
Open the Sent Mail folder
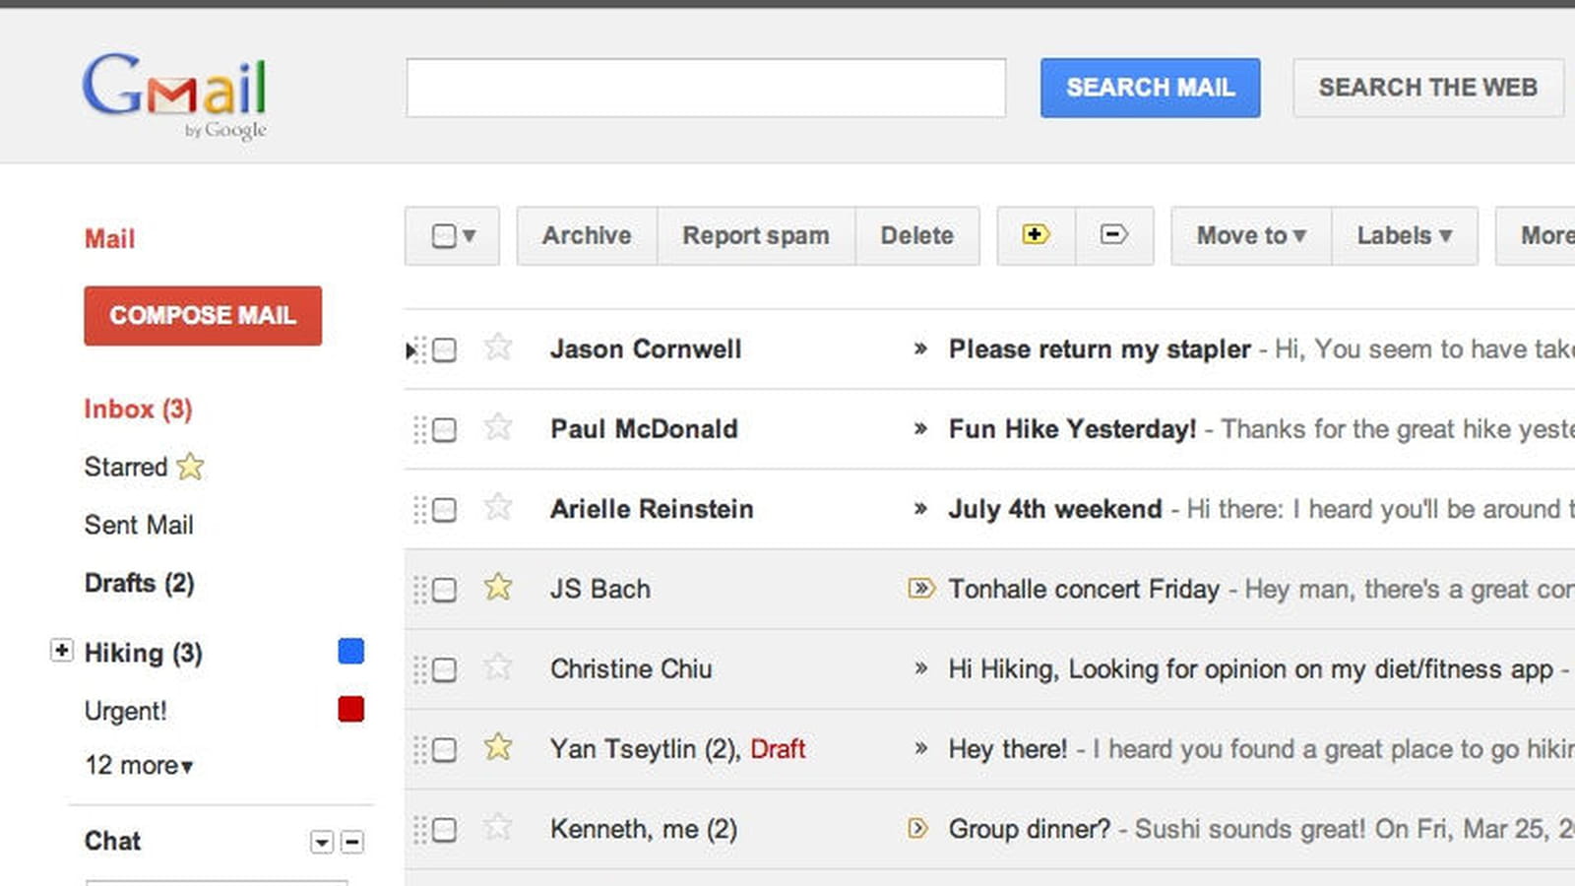tap(139, 525)
